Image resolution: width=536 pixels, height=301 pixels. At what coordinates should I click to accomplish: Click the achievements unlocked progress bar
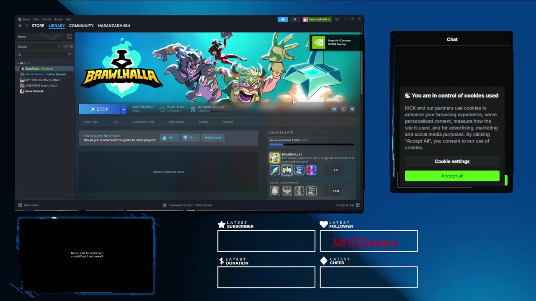(x=312, y=145)
